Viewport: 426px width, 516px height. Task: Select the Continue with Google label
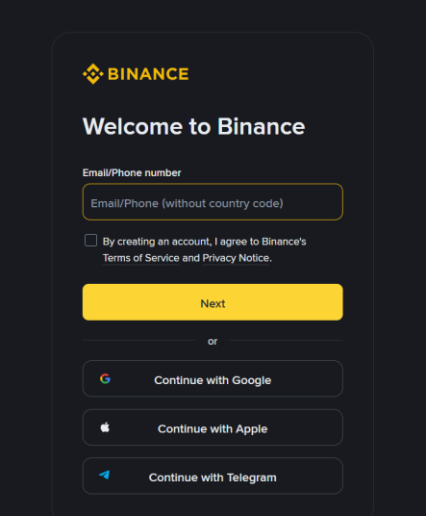pyautogui.click(x=213, y=380)
